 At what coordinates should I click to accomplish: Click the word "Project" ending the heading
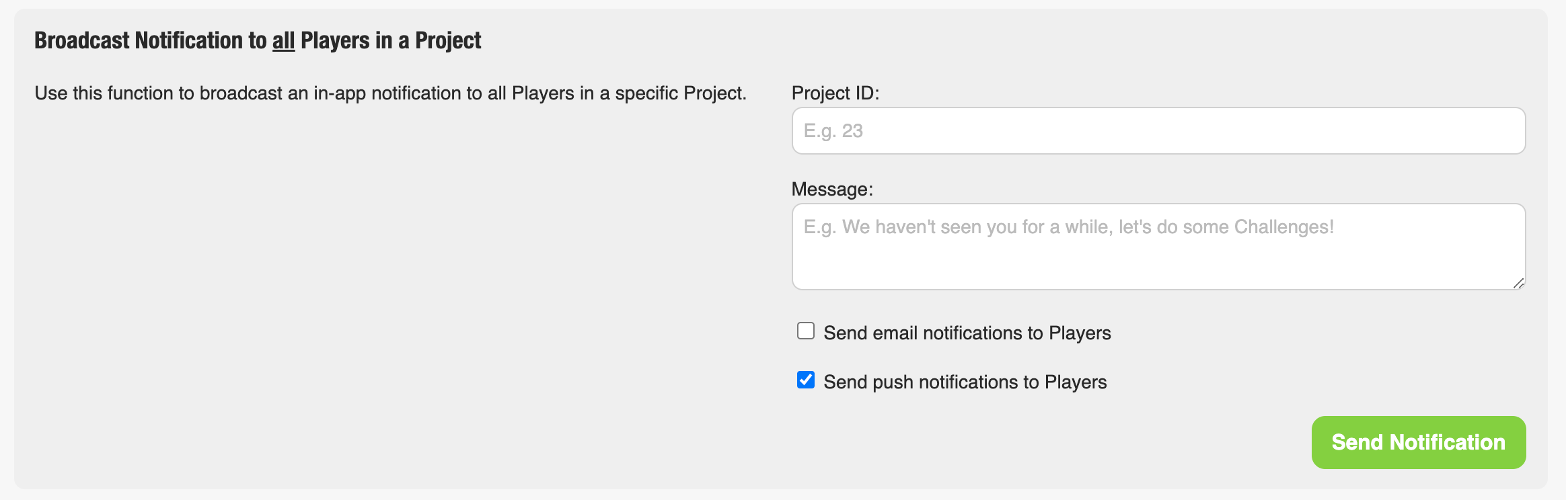pos(448,40)
